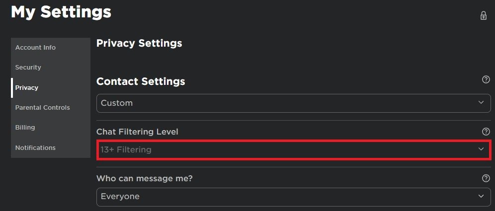Click the chevron in the 13+ Filtering field
Screen dimensions: 495x211
(481, 149)
